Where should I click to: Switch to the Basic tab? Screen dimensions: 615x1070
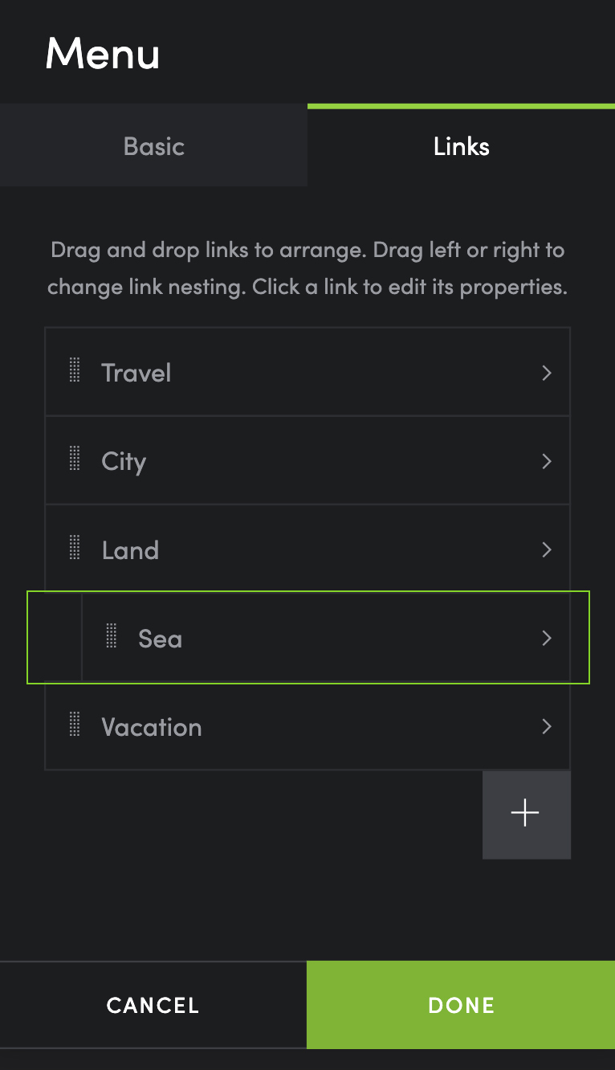click(153, 146)
